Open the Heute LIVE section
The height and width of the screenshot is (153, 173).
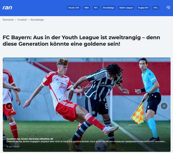(x=74, y=8)
